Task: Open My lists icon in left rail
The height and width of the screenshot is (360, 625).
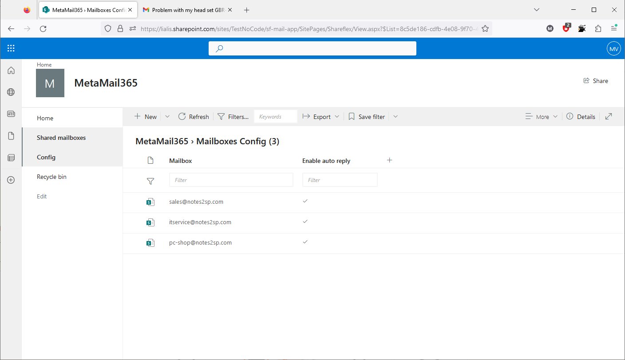Action: coord(11,158)
